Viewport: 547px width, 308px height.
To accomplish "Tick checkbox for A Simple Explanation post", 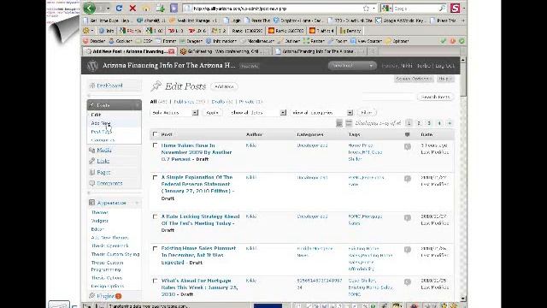I will click(156, 177).
